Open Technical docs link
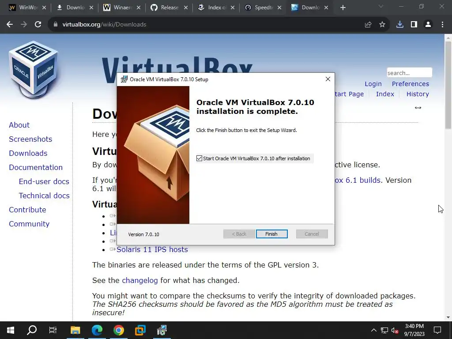Viewport: 452px width, 339px height. (x=44, y=196)
